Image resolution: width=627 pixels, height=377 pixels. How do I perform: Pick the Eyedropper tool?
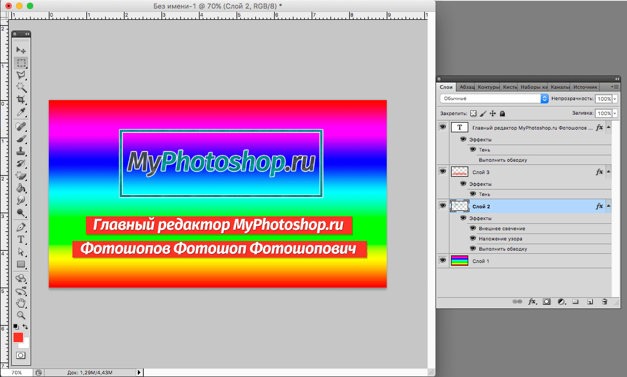21,112
